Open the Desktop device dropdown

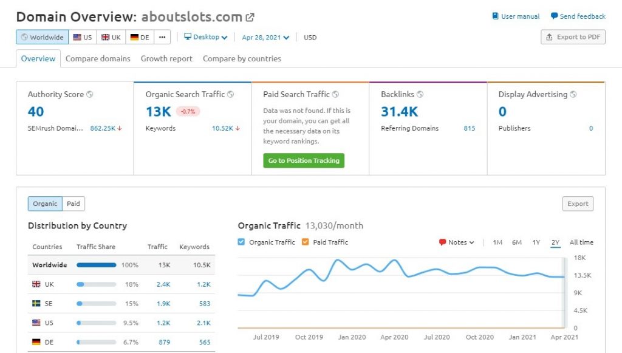click(x=206, y=37)
